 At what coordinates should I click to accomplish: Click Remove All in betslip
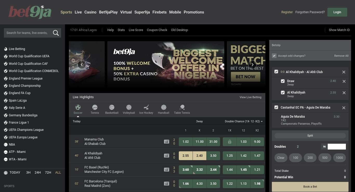click(341, 56)
